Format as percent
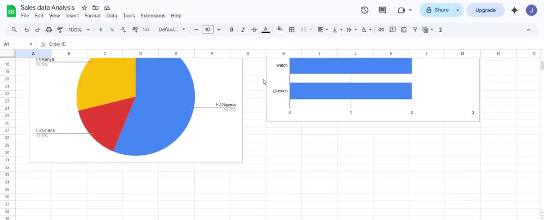Viewport: 544px width, 220px height. 112,30
